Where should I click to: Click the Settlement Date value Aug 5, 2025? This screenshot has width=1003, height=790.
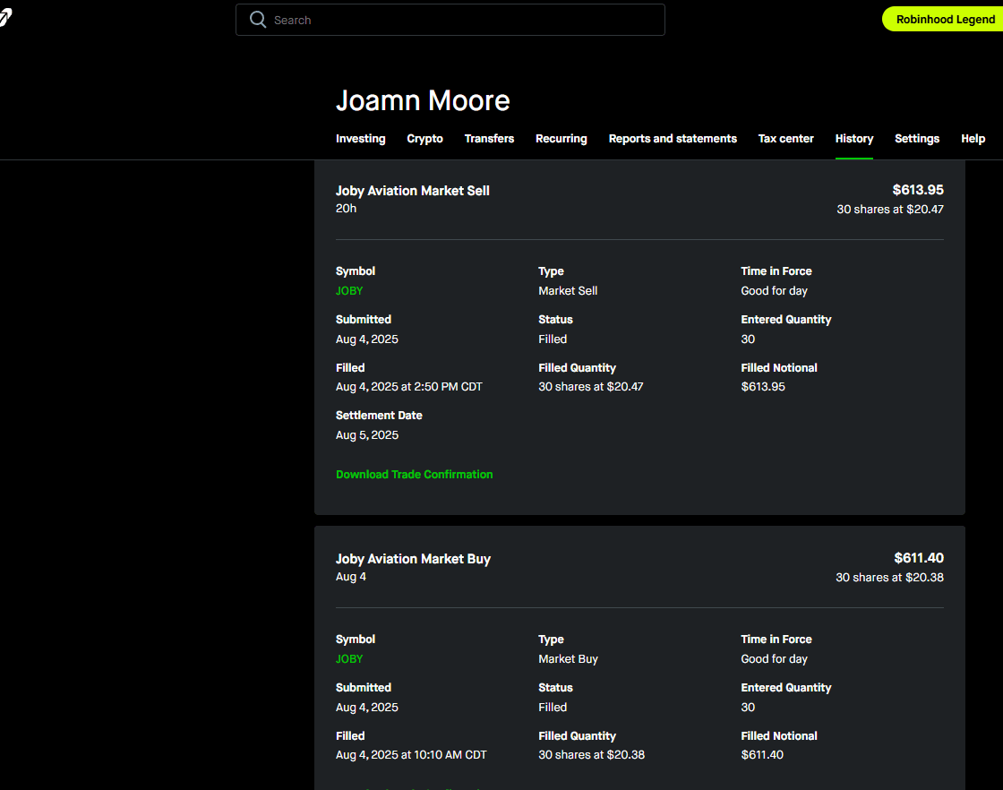(367, 435)
